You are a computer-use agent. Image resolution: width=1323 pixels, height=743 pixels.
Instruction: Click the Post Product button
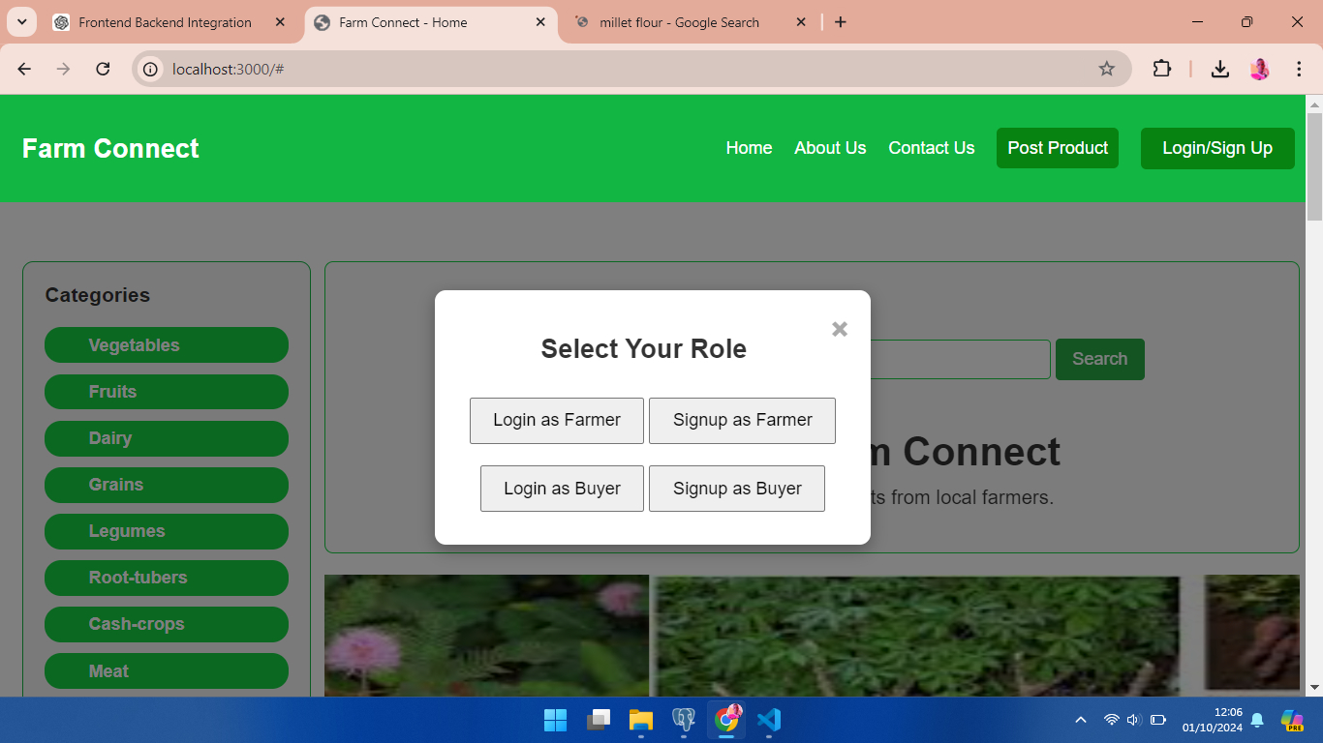click(1057, 148)
